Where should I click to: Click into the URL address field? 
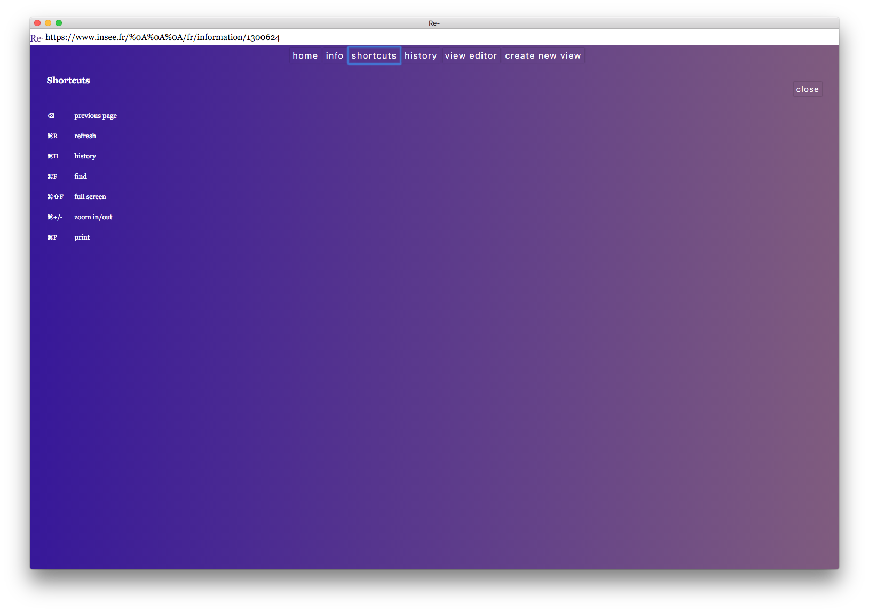point(162,37)
